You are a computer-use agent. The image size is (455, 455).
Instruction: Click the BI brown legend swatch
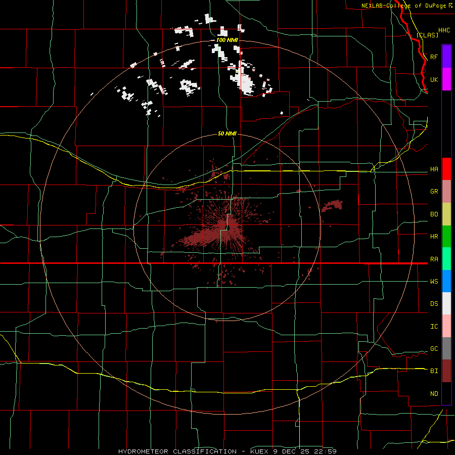(446, 371)
